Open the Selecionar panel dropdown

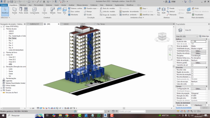pyautogui.click(x=5, y=17)
